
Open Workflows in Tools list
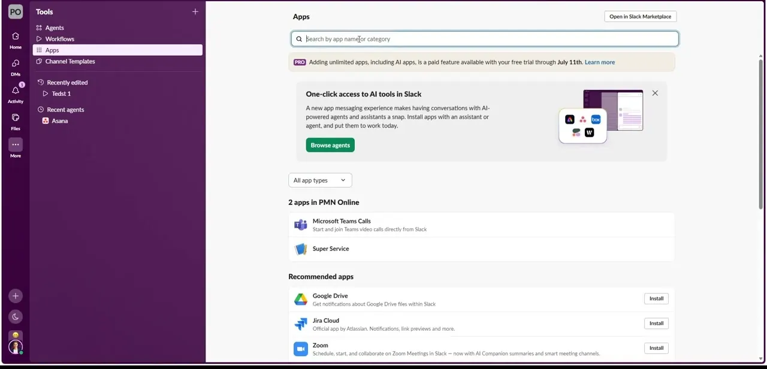pos(117,39)
